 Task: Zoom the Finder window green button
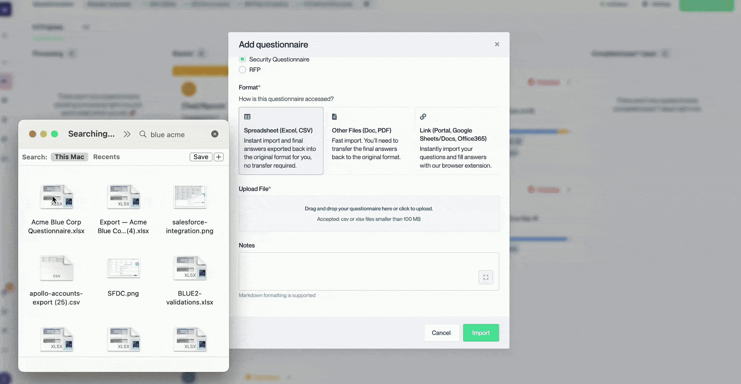tap(55, 134)
